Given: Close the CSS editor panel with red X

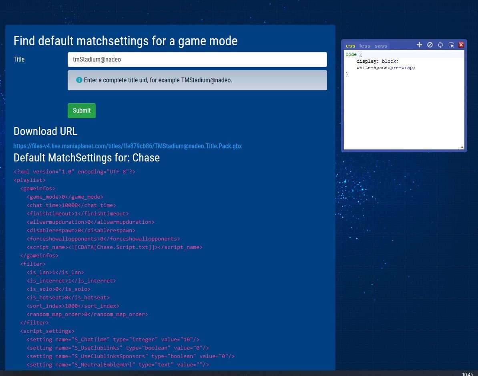Looking at the screenshot, I should pos(461,45).
